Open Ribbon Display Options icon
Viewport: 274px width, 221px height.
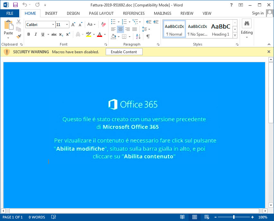click(241, 5)
